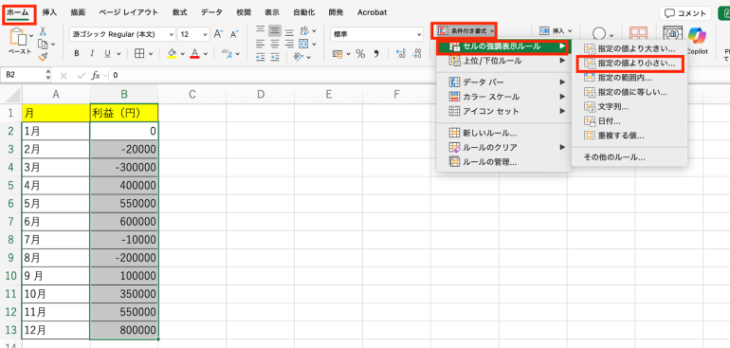Click the decrease indent icon
This screenshot has height=348, width=730.
[x=261, y=57]
